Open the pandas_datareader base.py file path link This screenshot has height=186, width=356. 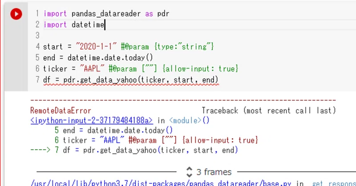pos(161,183)
